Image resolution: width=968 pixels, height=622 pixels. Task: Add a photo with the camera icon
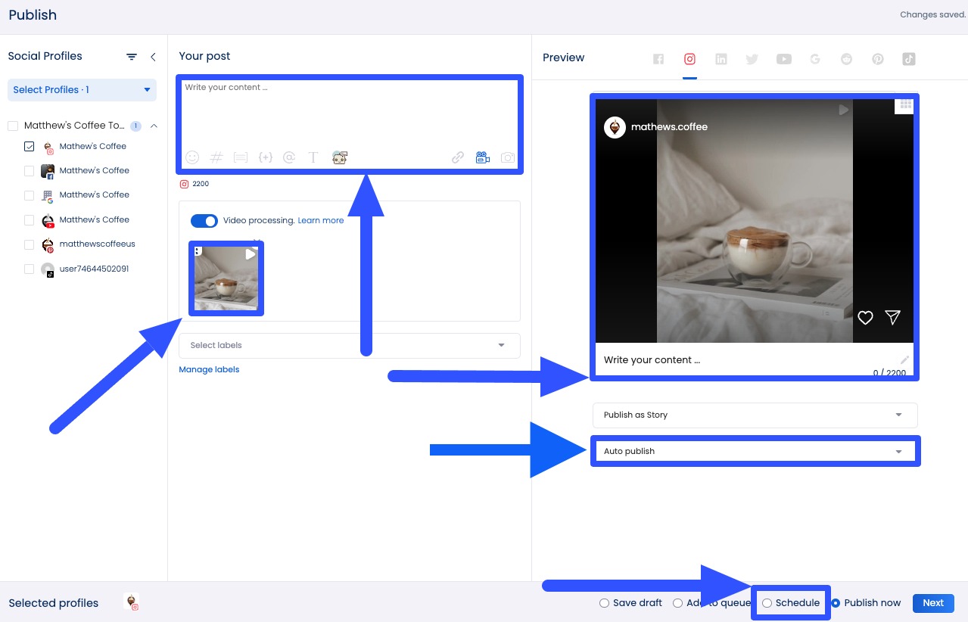[507, 157]
